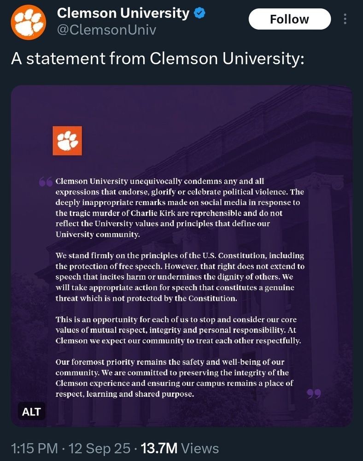Click the opening purple quotation mark
363x461 pixels.
[x=46, y=182]
